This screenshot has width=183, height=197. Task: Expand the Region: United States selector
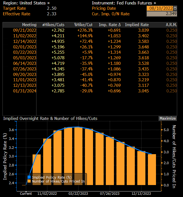tap(26, 3)
